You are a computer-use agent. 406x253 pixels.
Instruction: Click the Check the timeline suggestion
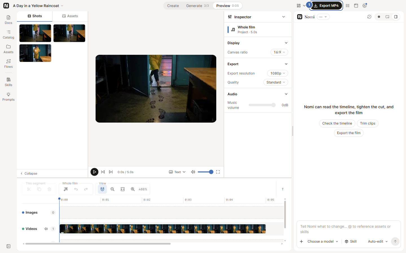click(x=337, y=123)
